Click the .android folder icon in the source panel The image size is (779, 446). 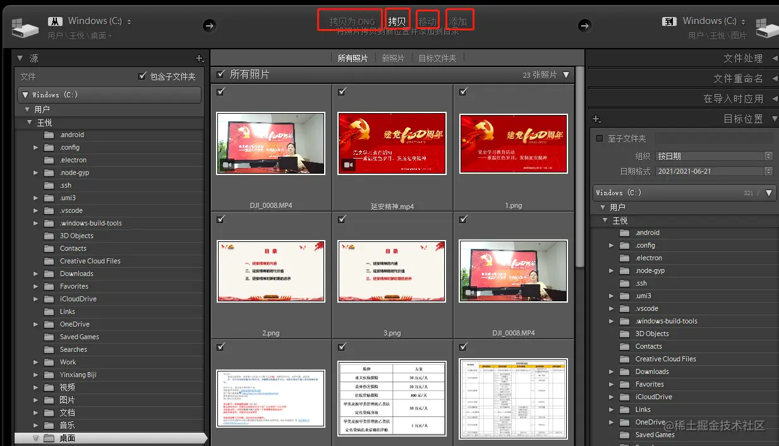tap(49, 135)
